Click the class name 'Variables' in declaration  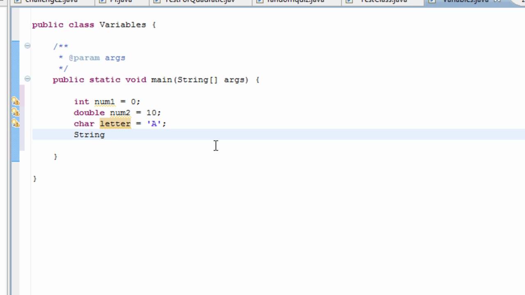(123, 25)
